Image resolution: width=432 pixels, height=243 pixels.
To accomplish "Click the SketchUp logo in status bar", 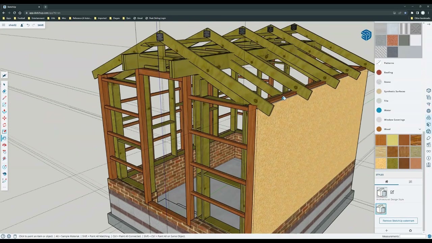I will coord(429,236).
